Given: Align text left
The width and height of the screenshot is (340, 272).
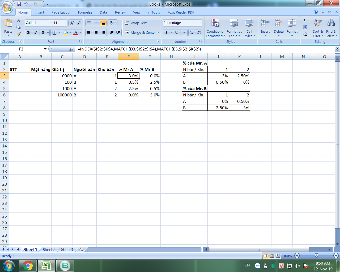Looking at the screenshot, I should tap(89, 32).
